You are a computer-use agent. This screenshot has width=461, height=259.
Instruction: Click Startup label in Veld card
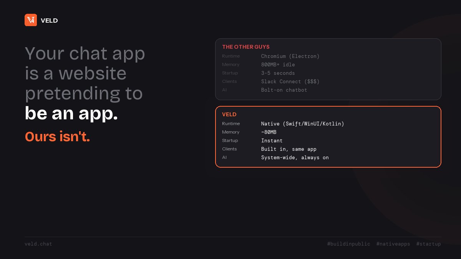point(230,140)
